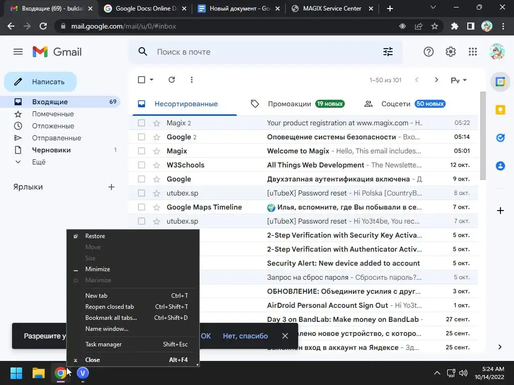Open Google Tasks side panel
The width and height of the screenshot is (514, 385).
click(x=500, y=138)
